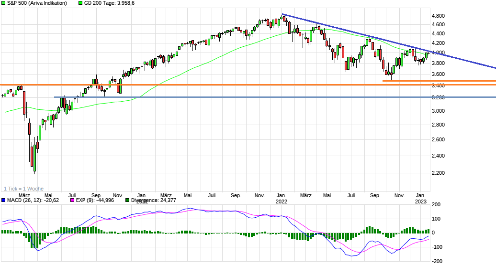
Task: Click the 4.200 price axis label
Action: 438,43
